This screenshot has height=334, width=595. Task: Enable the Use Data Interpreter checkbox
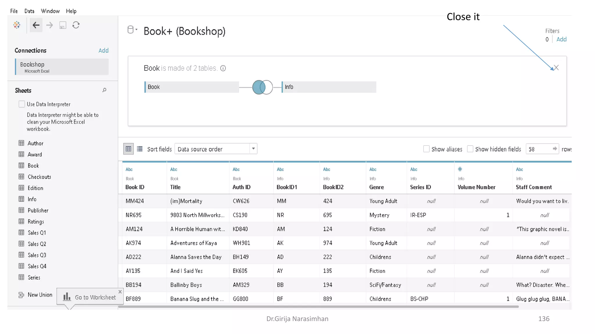pos(22,104)
